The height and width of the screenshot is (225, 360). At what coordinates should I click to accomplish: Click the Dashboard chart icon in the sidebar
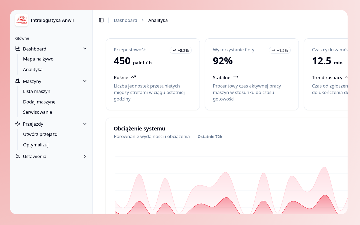click(x=18, y=49)
